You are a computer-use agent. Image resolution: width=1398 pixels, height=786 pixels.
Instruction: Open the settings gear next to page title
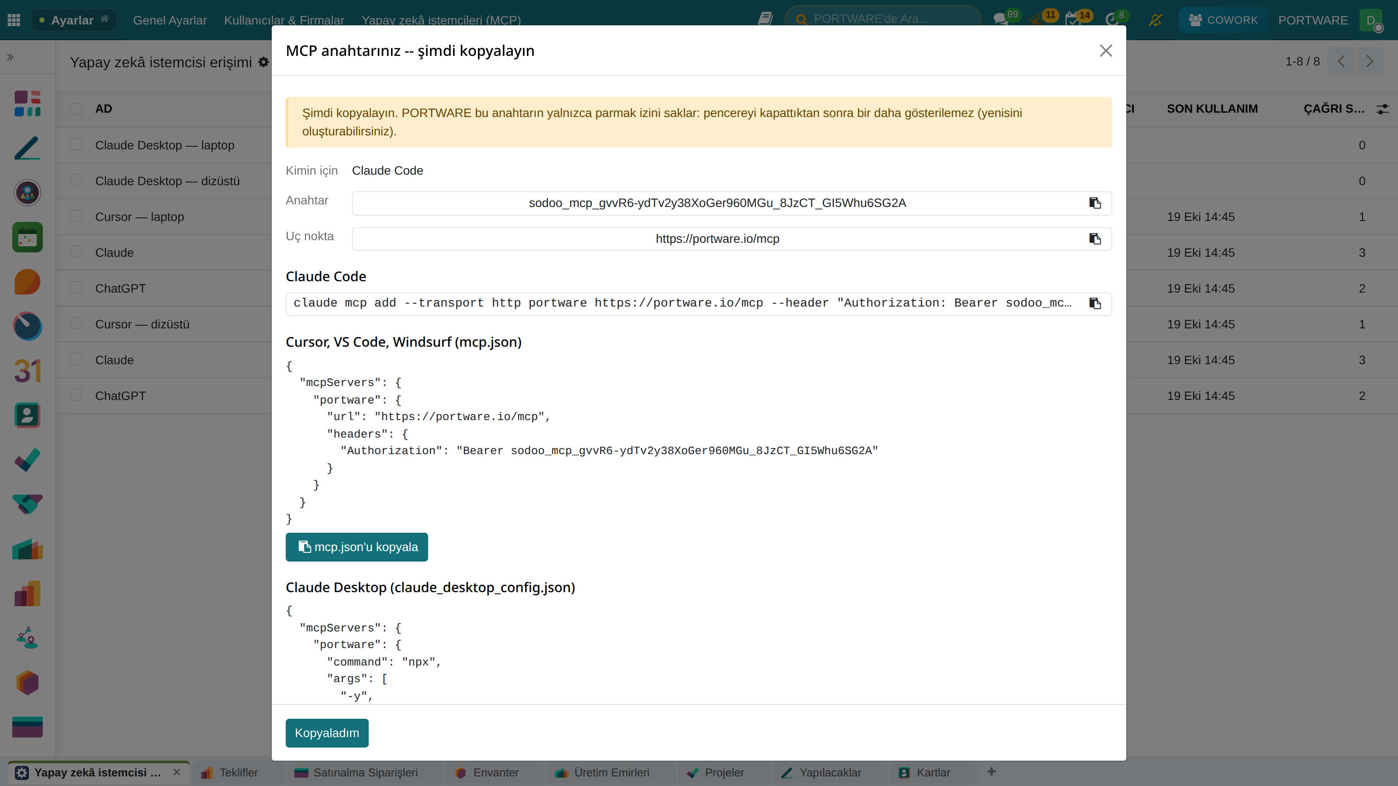pos(264,62)
